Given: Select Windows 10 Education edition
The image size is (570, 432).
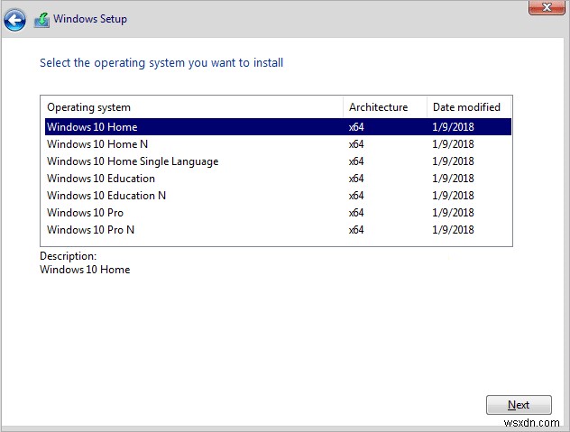Looking at the screenshot, I should tap(101, 179).
